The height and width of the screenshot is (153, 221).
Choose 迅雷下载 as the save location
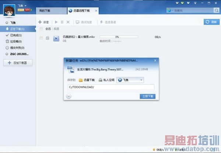87,80
